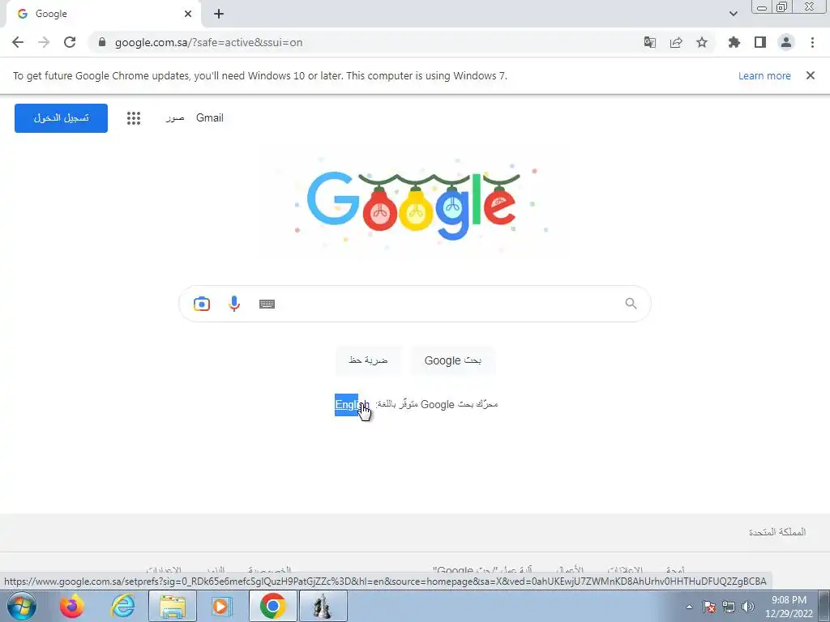
Task: Click the blue sign-in button
Action: click(x=61, y=118)
